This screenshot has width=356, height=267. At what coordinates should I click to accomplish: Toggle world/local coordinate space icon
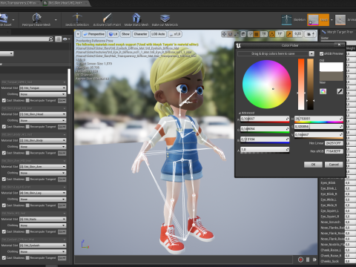pyautogui.click(x=243, y=34)
